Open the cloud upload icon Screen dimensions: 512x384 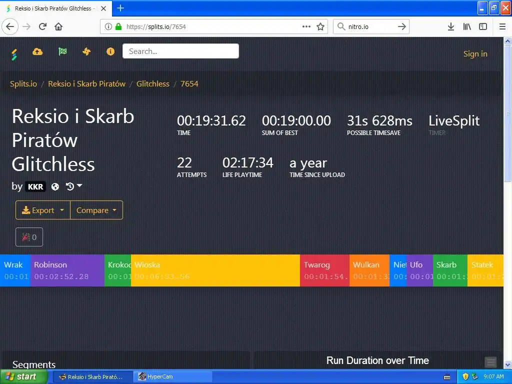click(x=37, y=51)
